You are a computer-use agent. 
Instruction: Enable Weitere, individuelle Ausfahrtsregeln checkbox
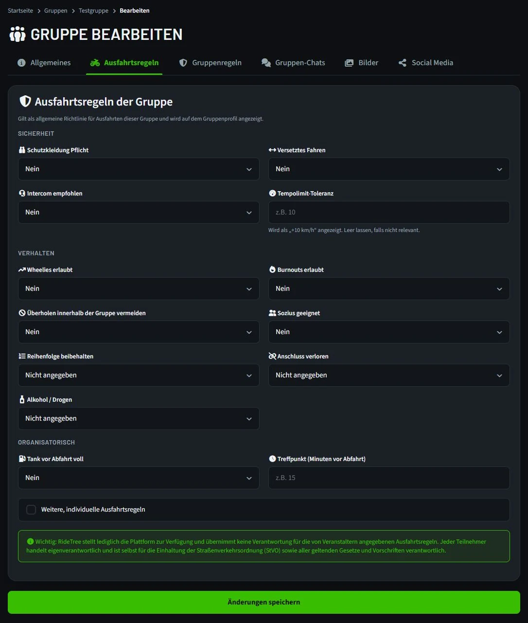[x=31, y=510]
